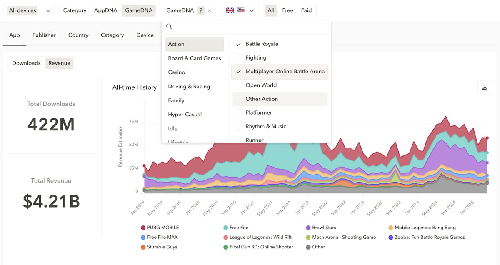Remove GameDNA filter with the x icon
500x265 pixels.
[x=209, y=11]
